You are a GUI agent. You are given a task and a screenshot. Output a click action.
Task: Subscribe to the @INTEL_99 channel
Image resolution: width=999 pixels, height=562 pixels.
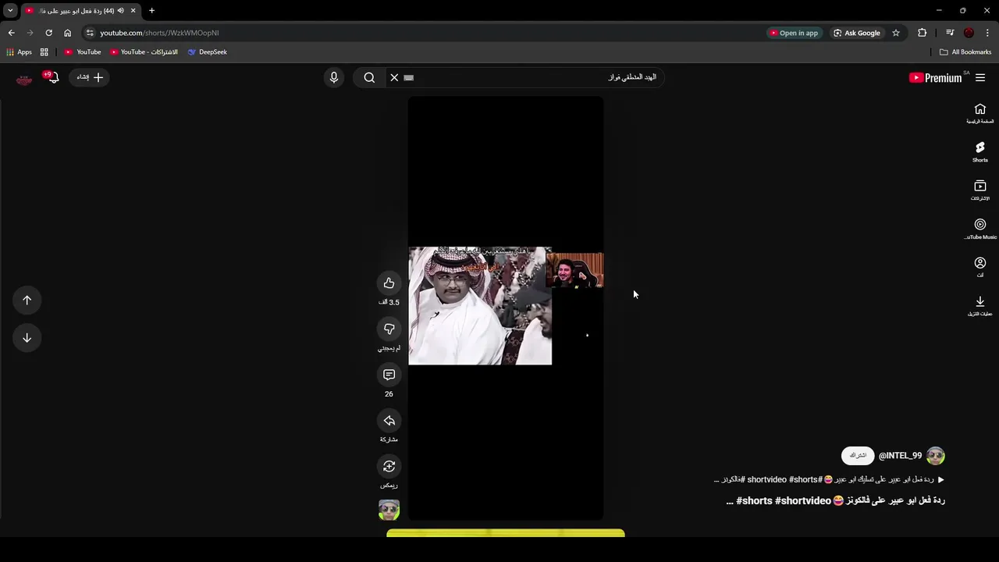pyautogui.click(x=858, y=455)
